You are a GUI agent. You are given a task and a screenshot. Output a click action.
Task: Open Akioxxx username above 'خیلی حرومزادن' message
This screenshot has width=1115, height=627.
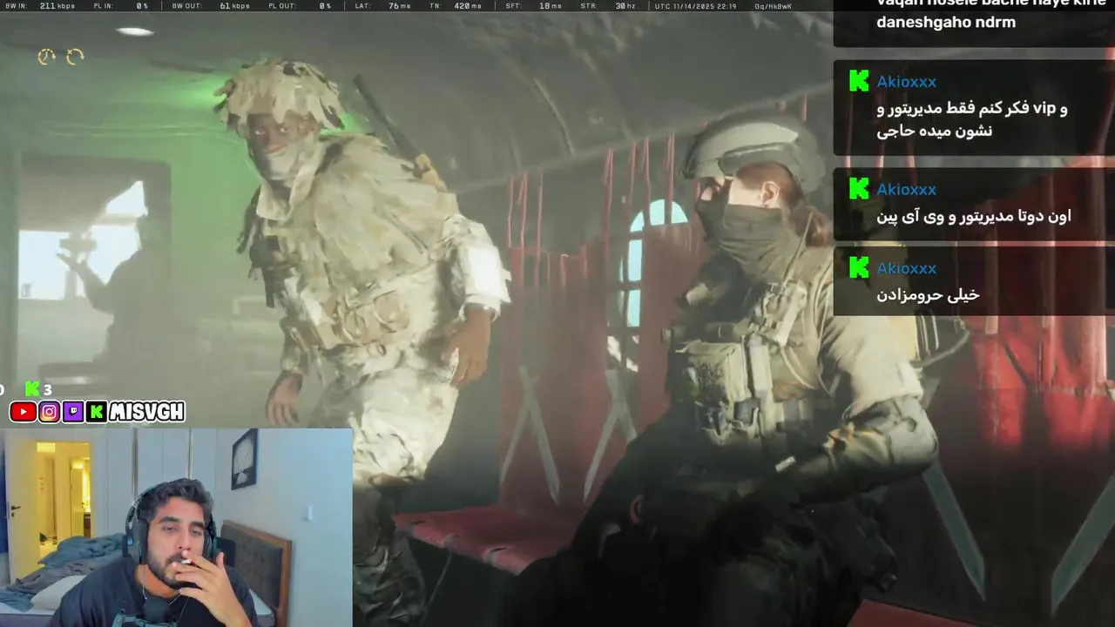(907, 269)
